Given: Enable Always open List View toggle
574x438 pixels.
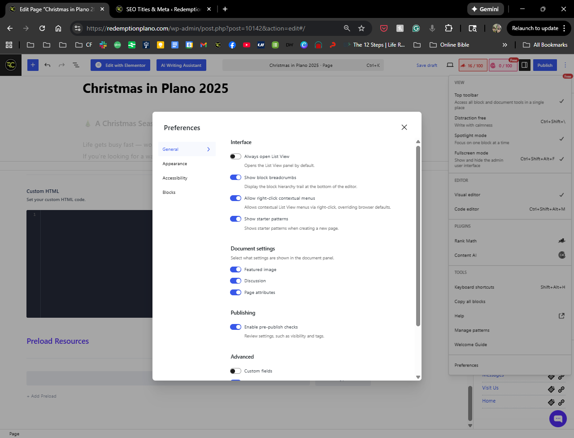Looking at the screenshot, I should [235, 157].
